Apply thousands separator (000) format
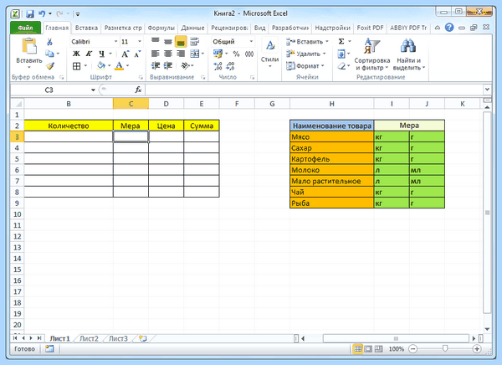 (249, 54)
